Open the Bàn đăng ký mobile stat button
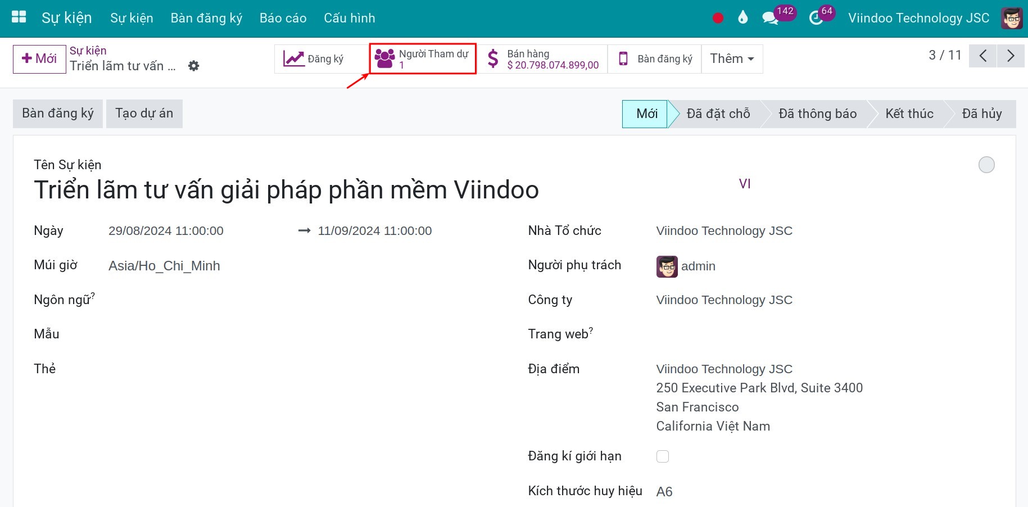 point(655,58)
